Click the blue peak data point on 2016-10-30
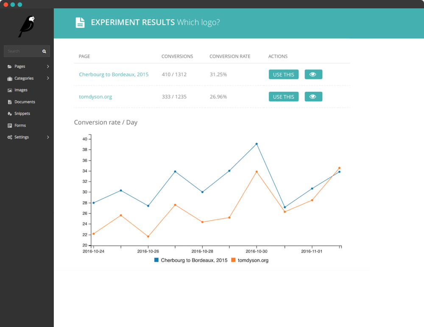Screen dimensions: 424x327 point(257,144)
